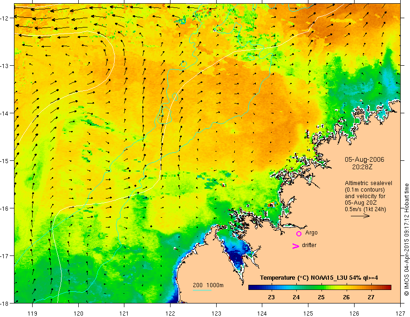Viewport: 410px width, 317px height.
Task: Click the longitude 121 axis label
Action: tap(124, 313)
